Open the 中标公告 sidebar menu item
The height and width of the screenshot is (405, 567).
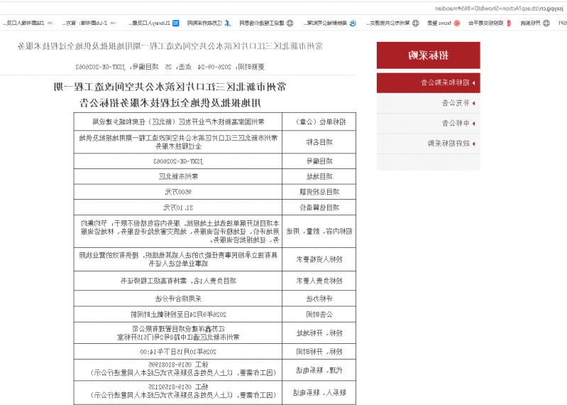428,124
